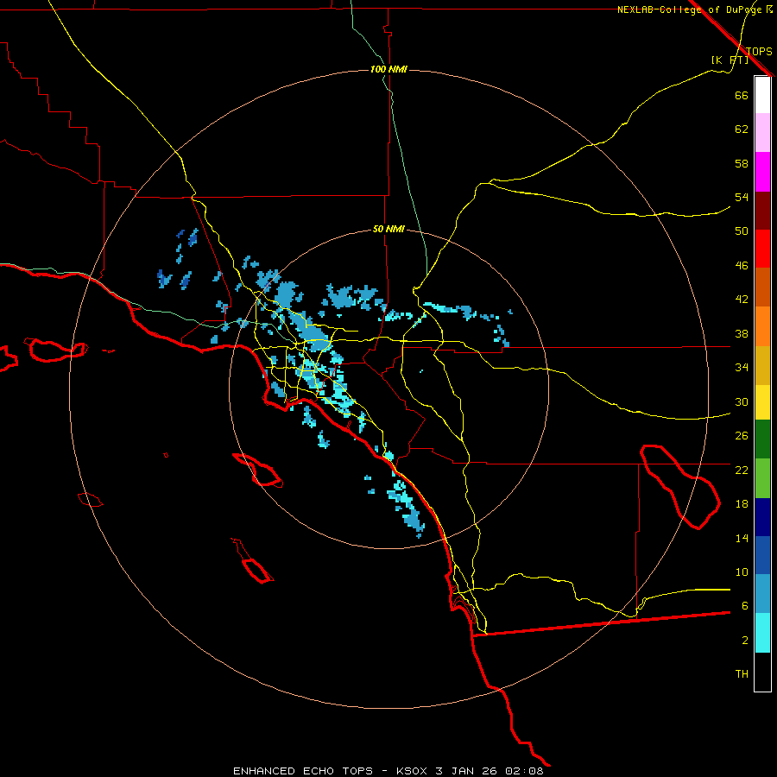Click the light green legend swatch
Viewport: 777px width, 777px height.
(x=762, y=478)
